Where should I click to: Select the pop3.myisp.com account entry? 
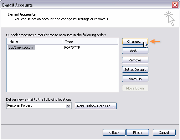[22, 47]
